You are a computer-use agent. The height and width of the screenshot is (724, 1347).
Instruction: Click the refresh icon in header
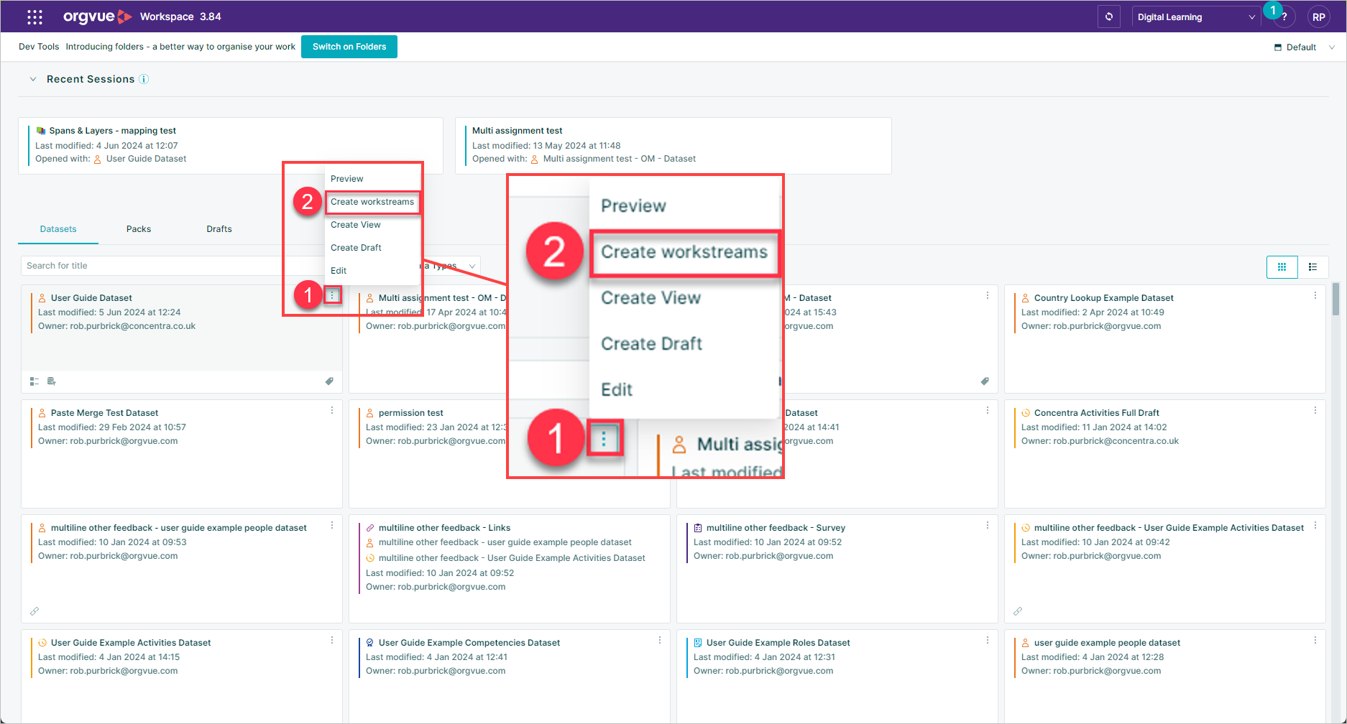tap(1108, 17)
